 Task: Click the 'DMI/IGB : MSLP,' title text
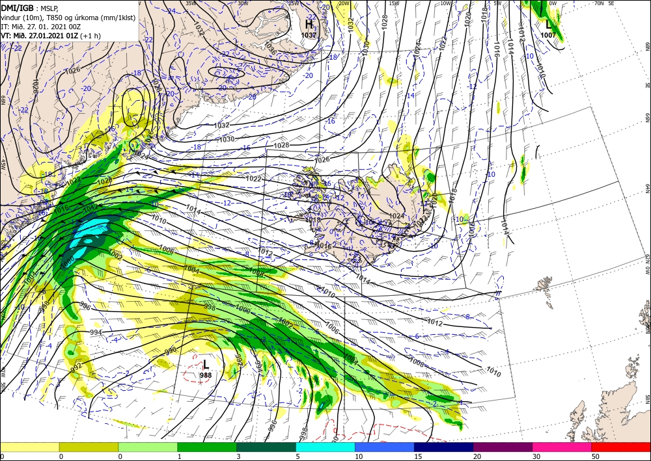coord(30,7)
